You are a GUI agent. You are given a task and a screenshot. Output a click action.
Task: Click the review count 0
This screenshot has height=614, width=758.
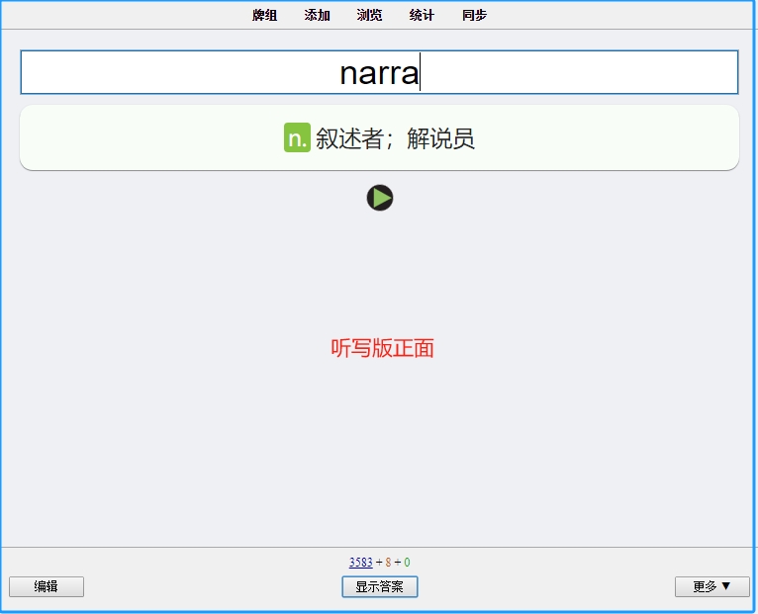point(407,563)
